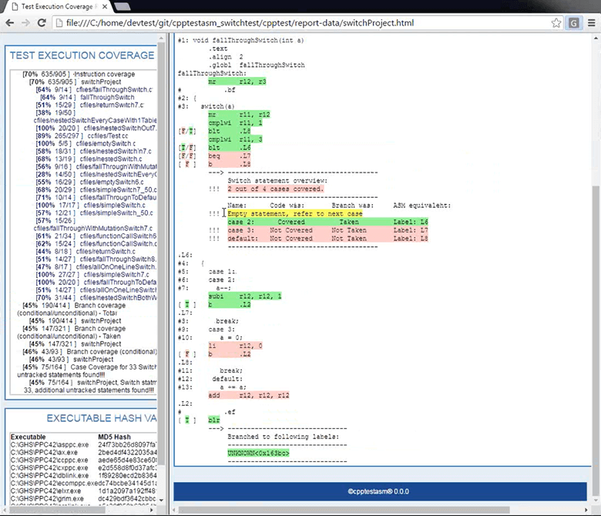
Task: Click the page file icon in address bar
Action: click(x=59, y=23)
